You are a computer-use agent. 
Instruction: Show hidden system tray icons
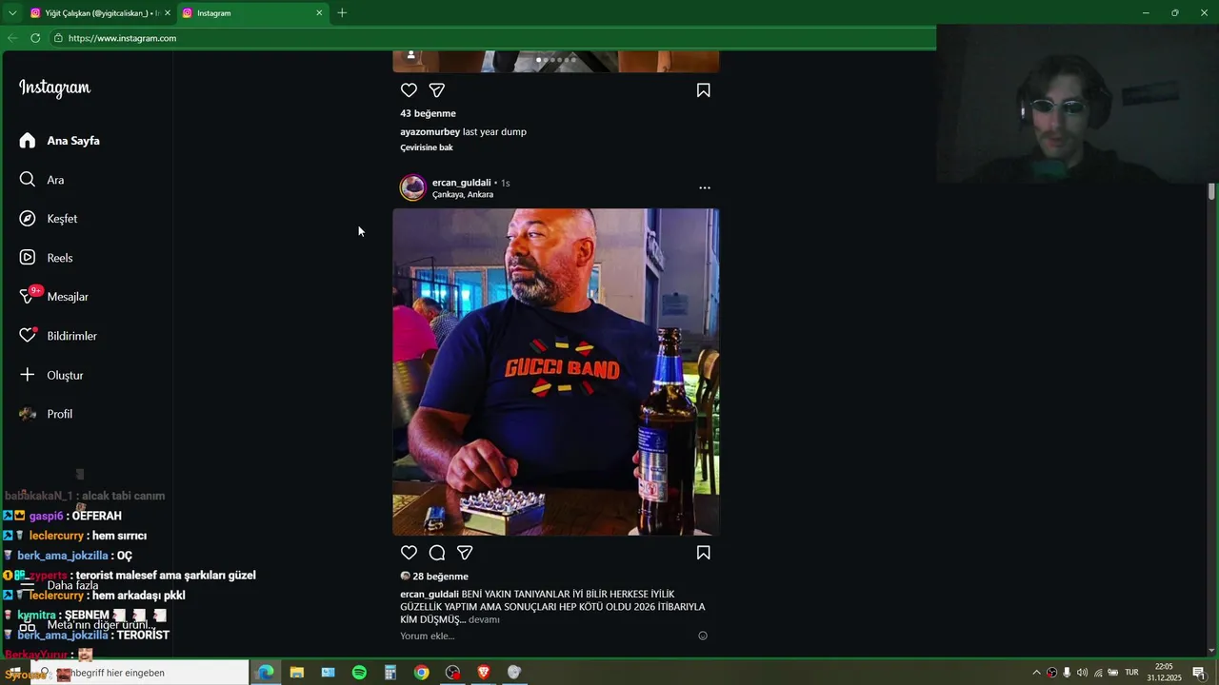tap(1036, 673)
